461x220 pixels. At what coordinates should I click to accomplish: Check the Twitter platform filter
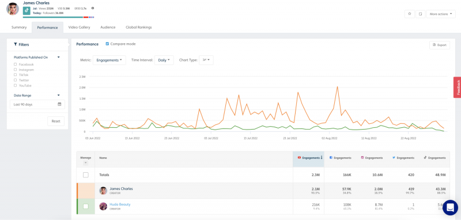(x=15, y=80)
